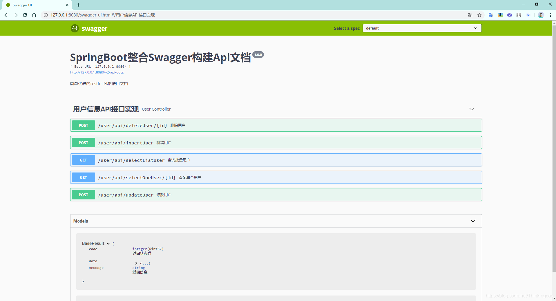This screenshot has width=556, height=301.
Task: Open the Chrome three-dot menu
Action: coord(550,15)
